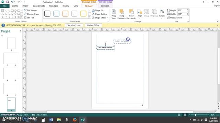Open Word from the taskbar
The width and height of the screenshot is (220, 123).
point(51,120)
